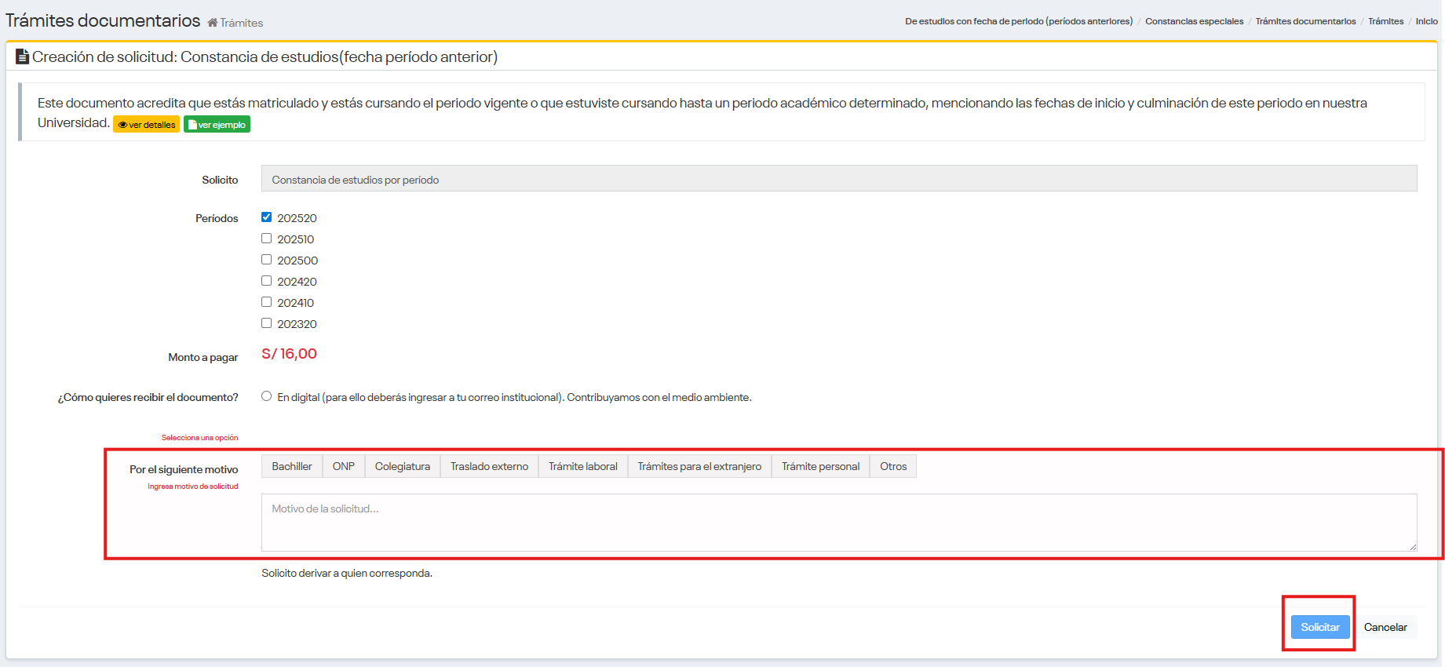The width and height of the screenshot is (1445, 667).
Task: Check the 202510 period checkbox
Action: coord(267,239)
